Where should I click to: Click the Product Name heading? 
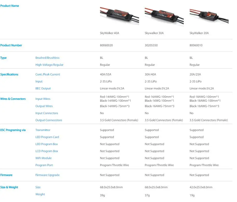[10, 6]
